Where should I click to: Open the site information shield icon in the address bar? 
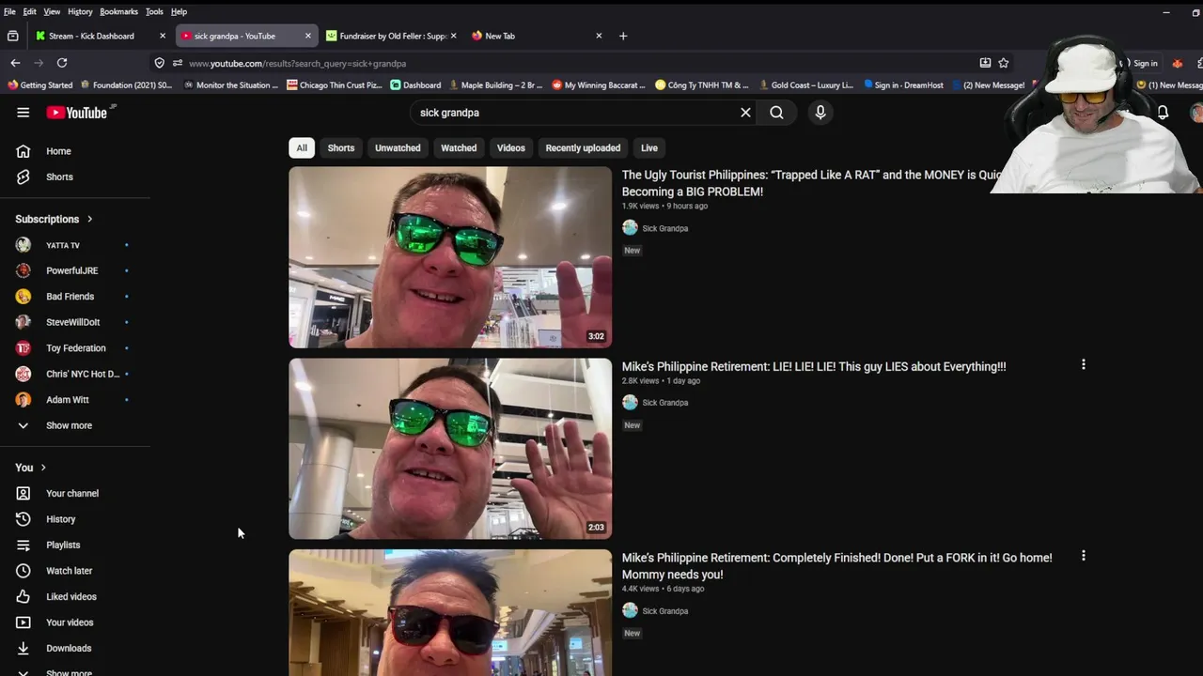coord(159,63)
